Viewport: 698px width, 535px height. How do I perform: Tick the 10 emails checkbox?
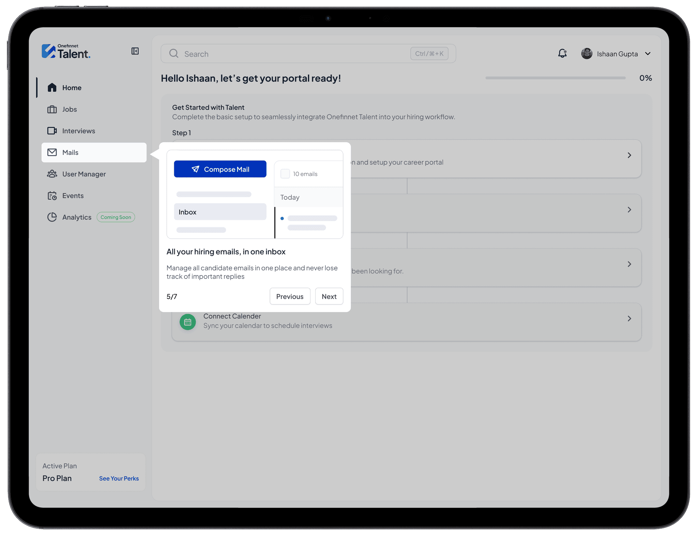[285, 174]
